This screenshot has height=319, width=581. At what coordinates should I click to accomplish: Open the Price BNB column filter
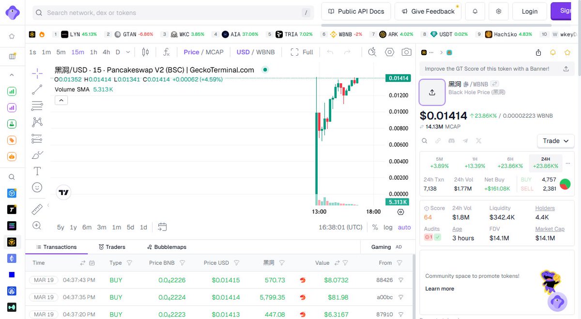(x=183, y=263)
